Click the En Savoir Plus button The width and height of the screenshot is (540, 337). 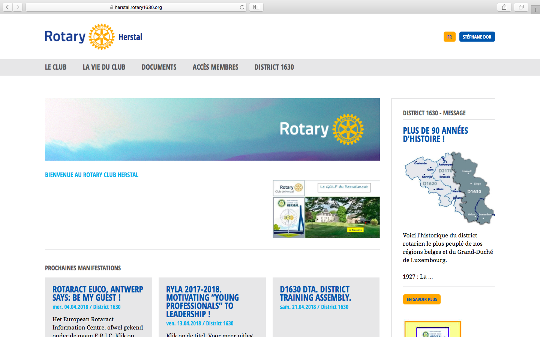click(422, 300)
